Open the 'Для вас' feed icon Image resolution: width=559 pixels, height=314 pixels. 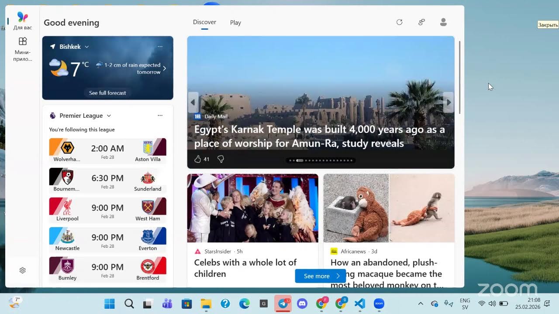(23, 21)
